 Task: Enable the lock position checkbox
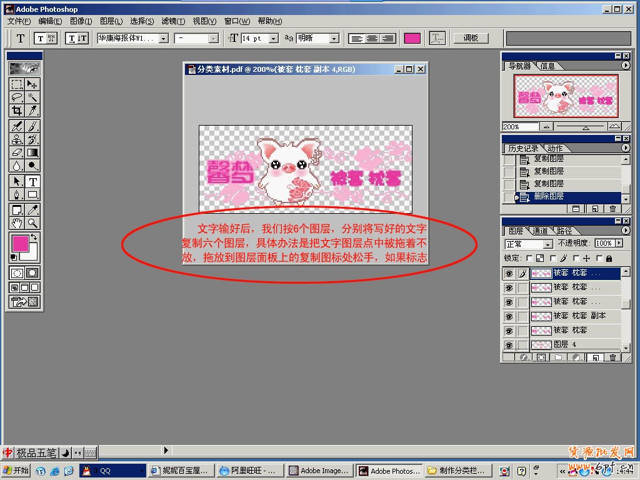click(x=576, y=258)
